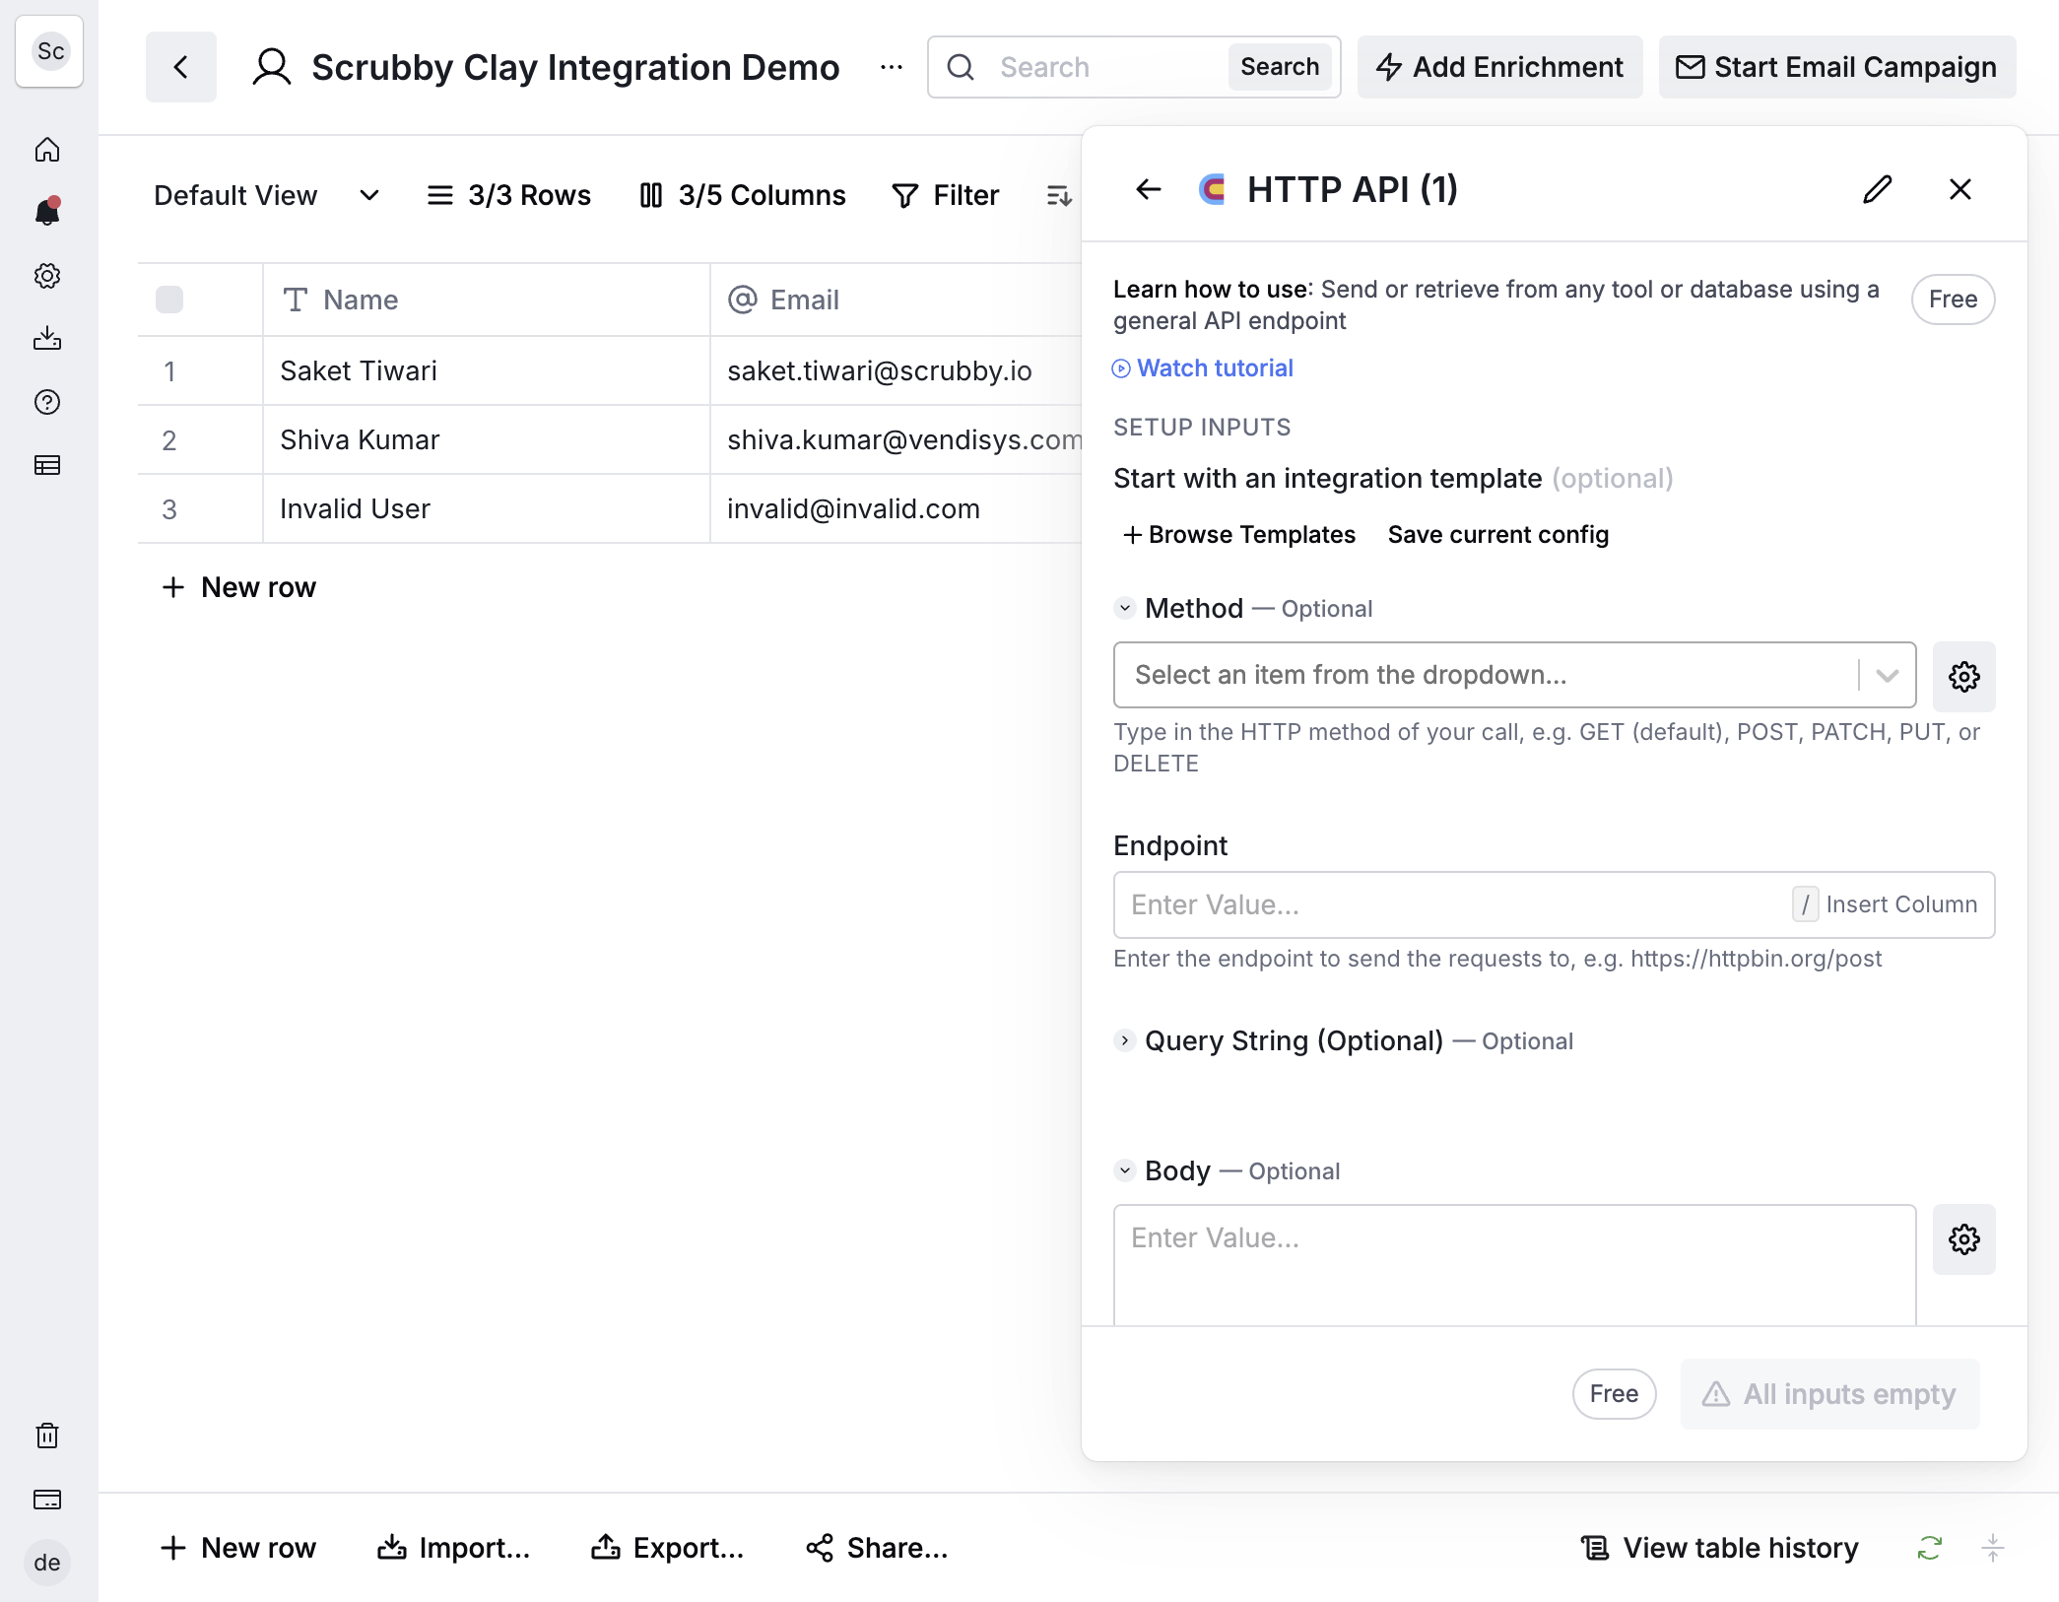Open the 3/5 Columns menu
The image size is (2059, 1602).
(x=743, y=195)
